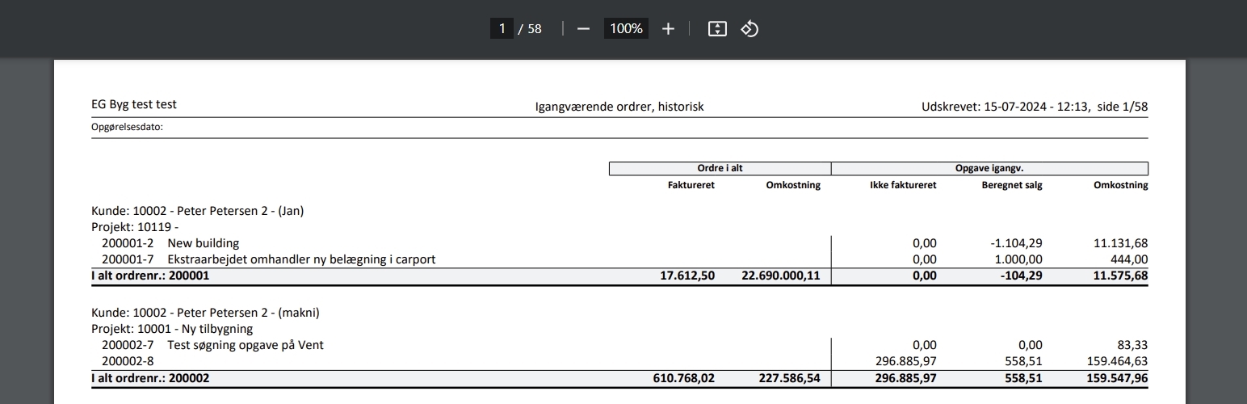Select the value 11.131,68
This screenshot has height=404, width=1247.
(1119, 243)
